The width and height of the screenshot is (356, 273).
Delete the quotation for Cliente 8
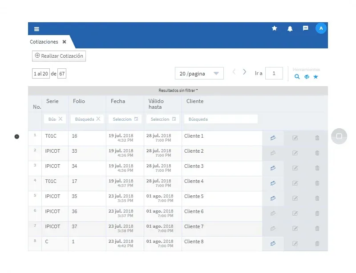coord(317,243)
